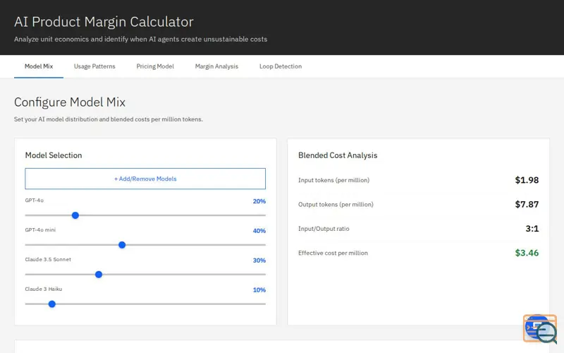Viewport: 564px width, 353px height.
Task: Click the Claude 3 Haiku slider handle
Action: click(x=51, y=304)
